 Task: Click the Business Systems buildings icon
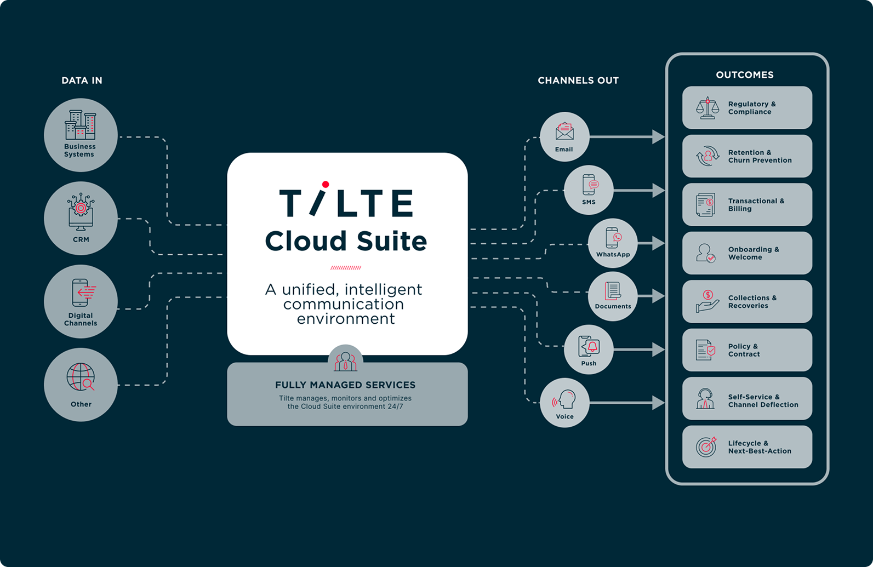click(81, 125)
